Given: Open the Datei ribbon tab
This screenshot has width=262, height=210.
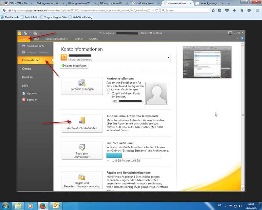Looking at the screenshot, I should (x=24, y=39).
